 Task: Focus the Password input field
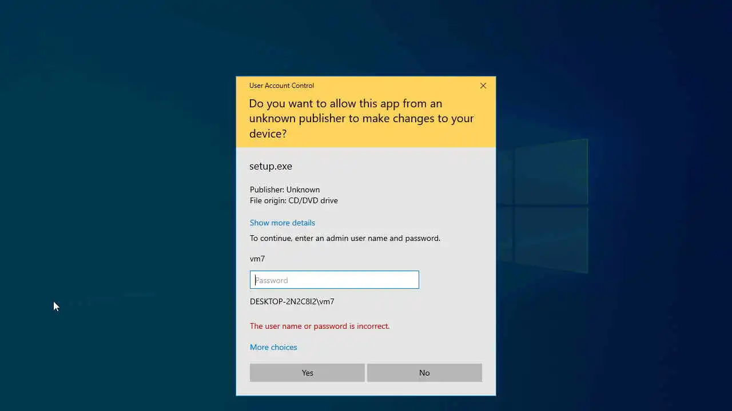[x=335, y=280]
